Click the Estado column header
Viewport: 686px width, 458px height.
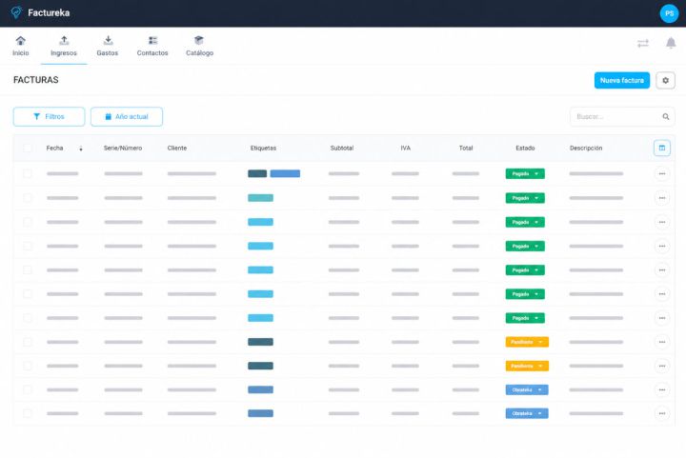point(525,149)
